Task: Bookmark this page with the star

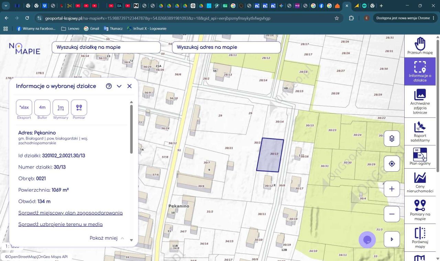Action: click(337, 18)
